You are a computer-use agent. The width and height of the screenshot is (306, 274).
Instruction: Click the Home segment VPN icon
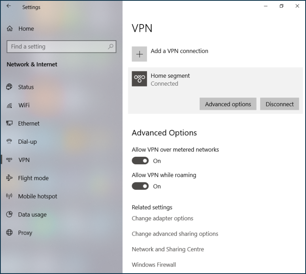[139, 79]
